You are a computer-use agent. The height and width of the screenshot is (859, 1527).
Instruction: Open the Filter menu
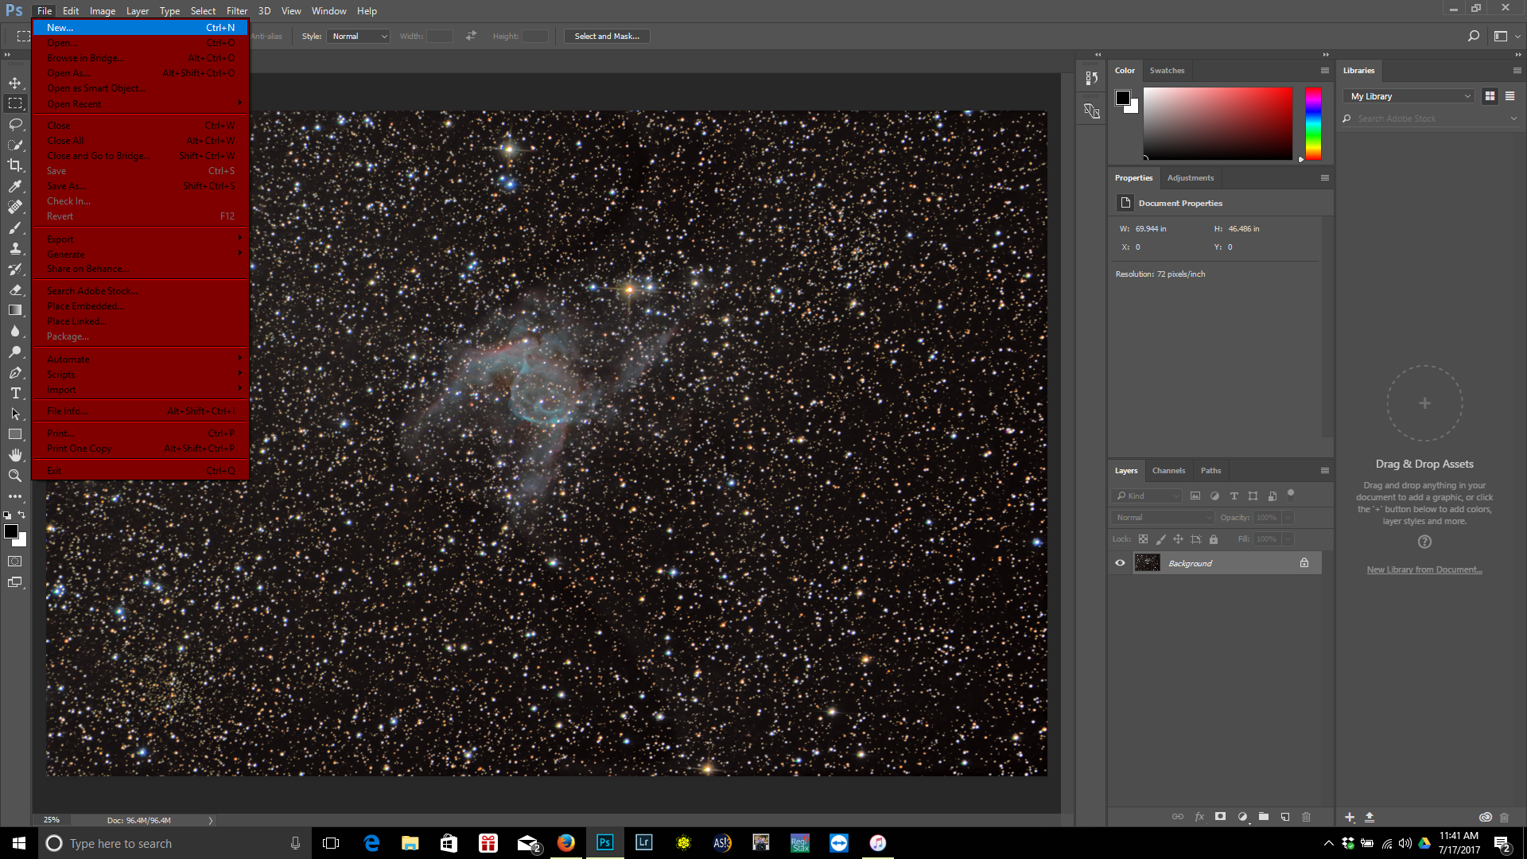(237, 11)
